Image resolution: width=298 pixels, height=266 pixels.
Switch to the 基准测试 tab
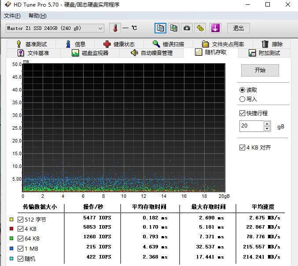pos(31,44)
